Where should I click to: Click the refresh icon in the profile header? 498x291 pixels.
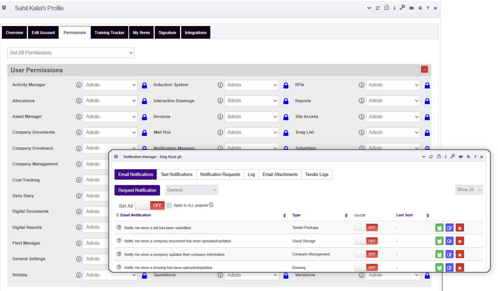[378, 8]
